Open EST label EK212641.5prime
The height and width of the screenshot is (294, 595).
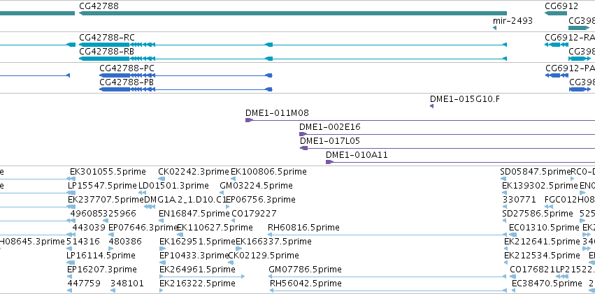542,241
